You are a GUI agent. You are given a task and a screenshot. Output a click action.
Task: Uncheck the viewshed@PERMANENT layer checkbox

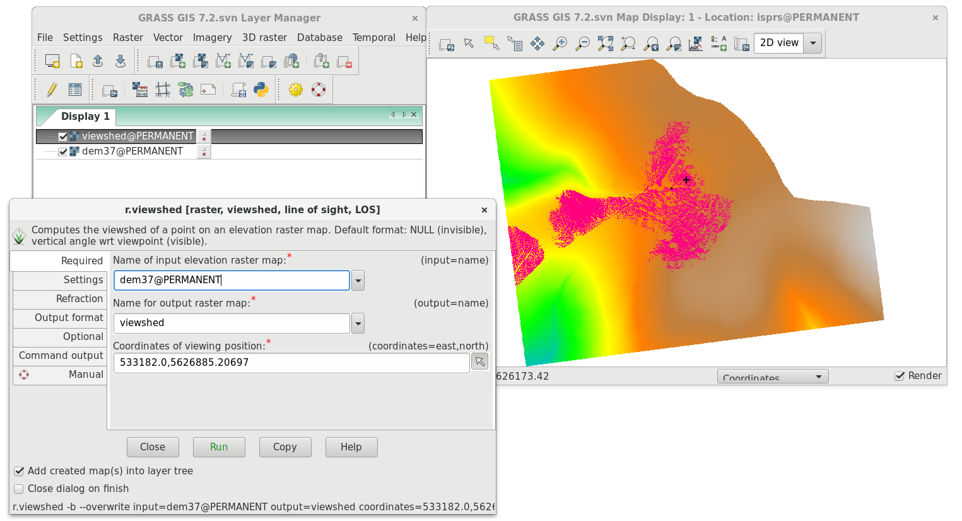pyautogui.click(x=63, y=136)
